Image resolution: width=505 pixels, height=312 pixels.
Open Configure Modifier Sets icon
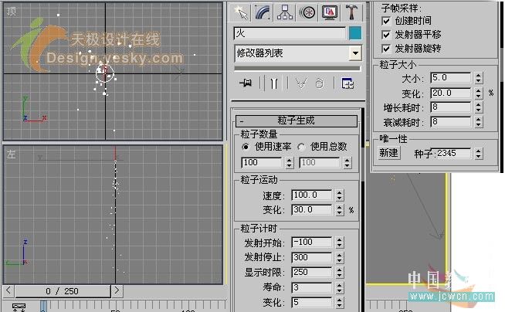(x=347, y=83)
